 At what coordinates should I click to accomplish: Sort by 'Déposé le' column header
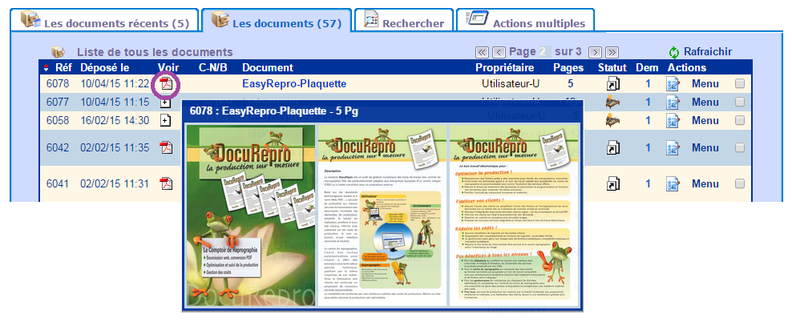pos(105,67)
